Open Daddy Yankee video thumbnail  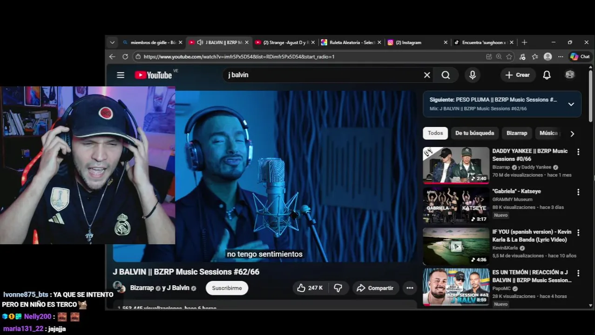click(456, 165)
